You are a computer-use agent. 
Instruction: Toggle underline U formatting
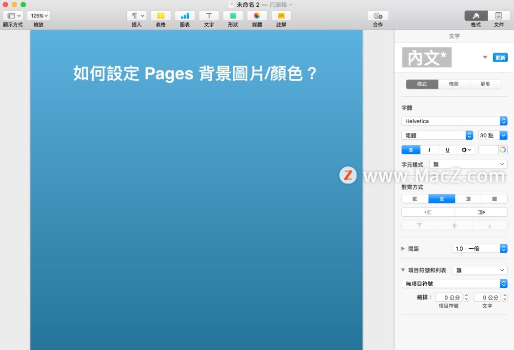tap(448, 150)
